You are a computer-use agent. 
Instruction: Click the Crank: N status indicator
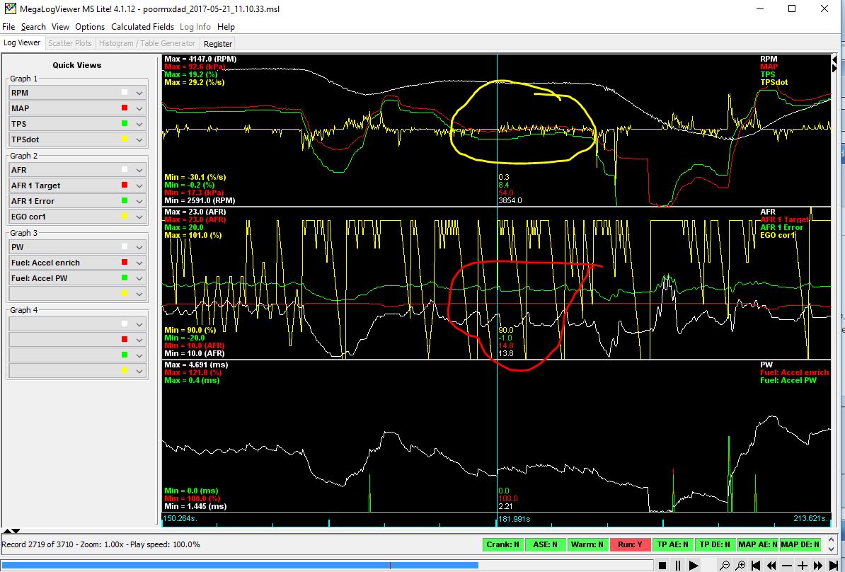pos(502,544)
